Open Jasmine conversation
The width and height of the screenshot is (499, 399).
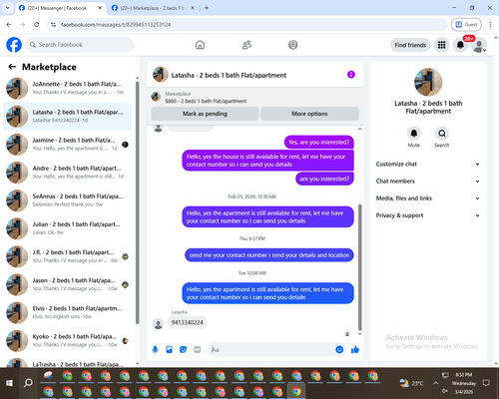pos(67,145)
